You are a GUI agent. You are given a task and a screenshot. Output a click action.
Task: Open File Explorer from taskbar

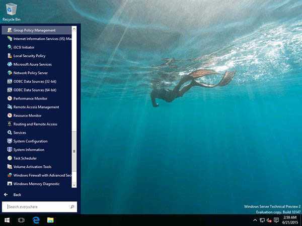coord(50,220)
